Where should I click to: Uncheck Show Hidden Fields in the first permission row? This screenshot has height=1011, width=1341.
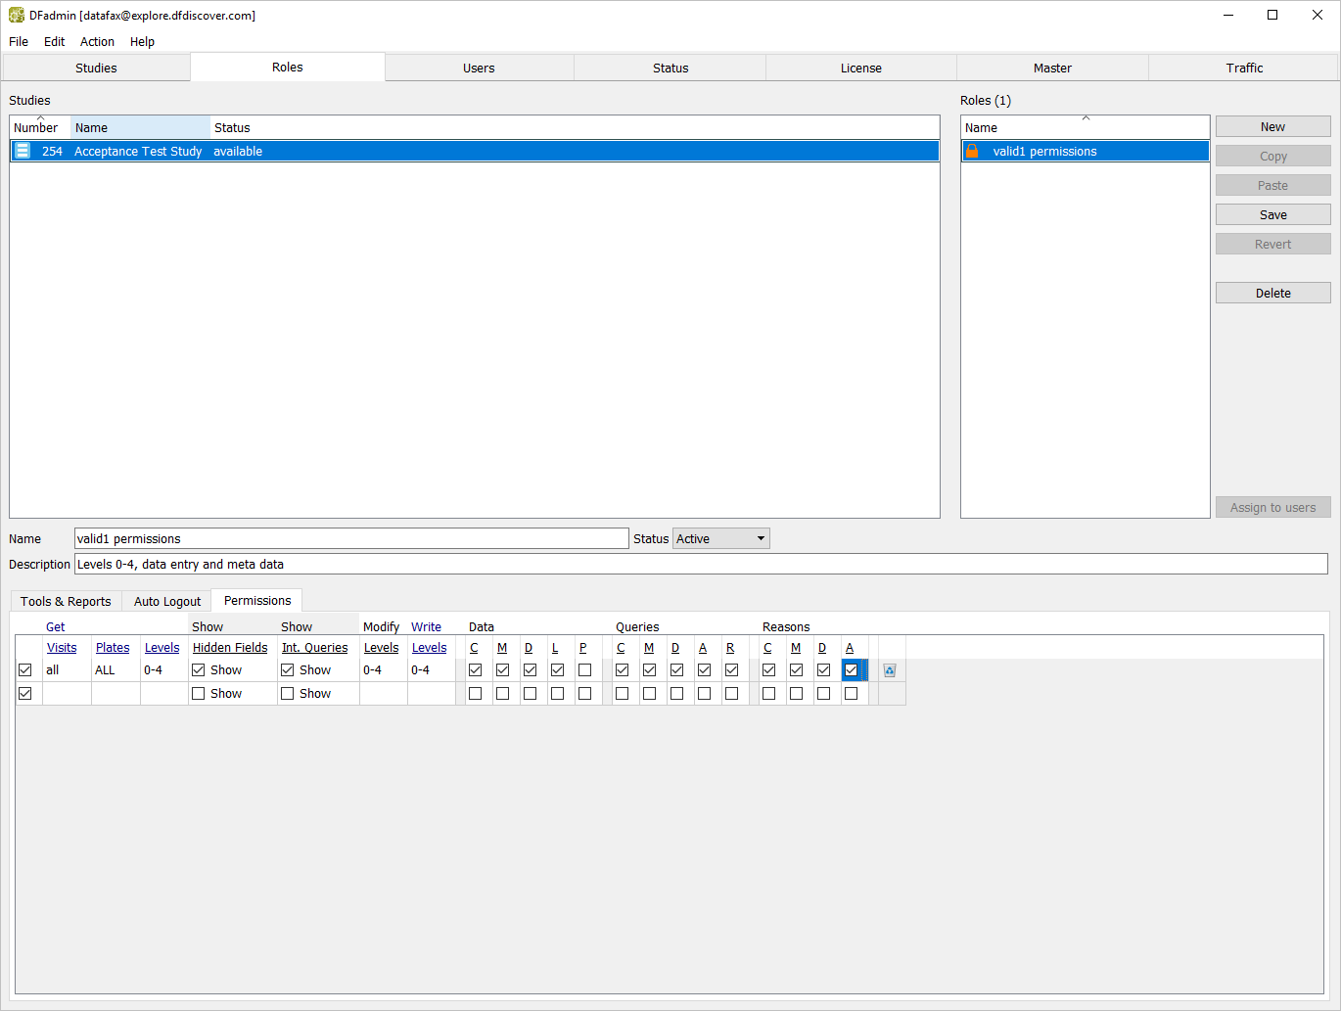pyautogui.click(x=199, y=670)
